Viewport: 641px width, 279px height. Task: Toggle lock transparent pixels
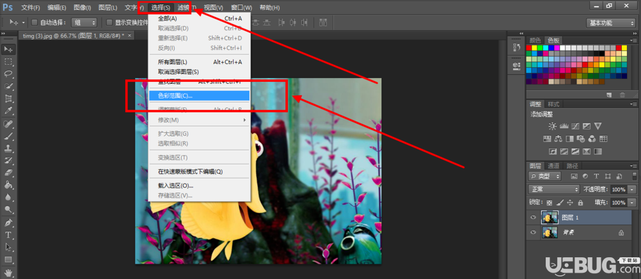[550, 202]
